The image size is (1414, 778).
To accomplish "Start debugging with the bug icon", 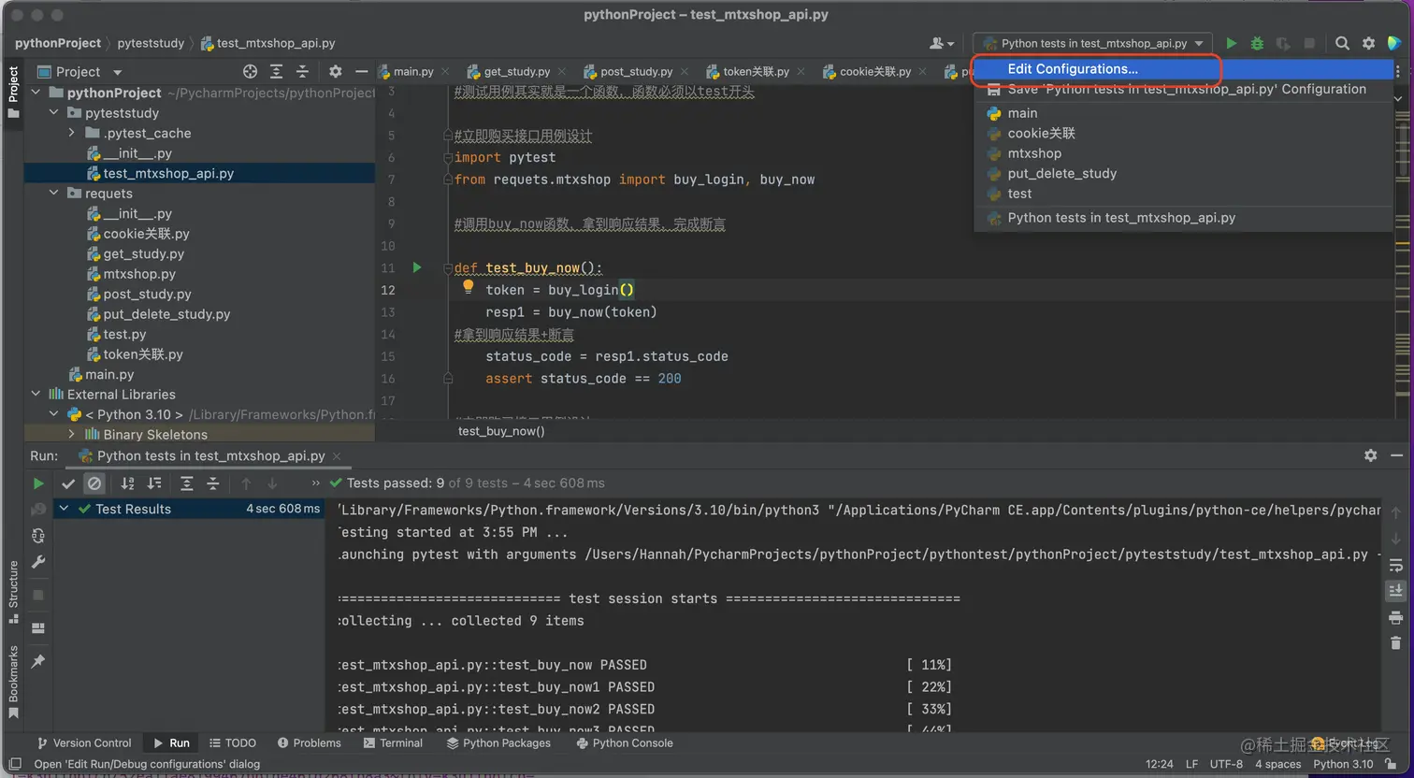I will (1257, 43).
